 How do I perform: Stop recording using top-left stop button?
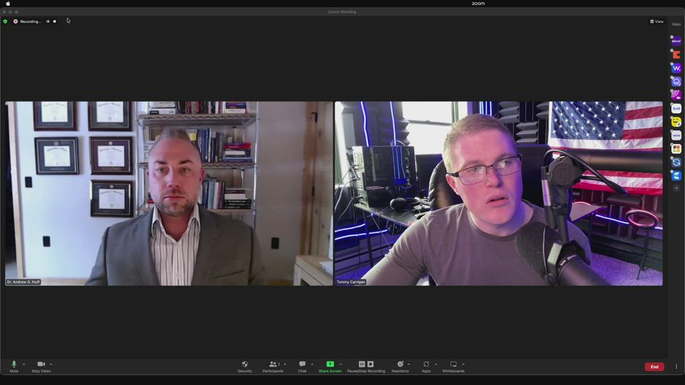[54, 21]
